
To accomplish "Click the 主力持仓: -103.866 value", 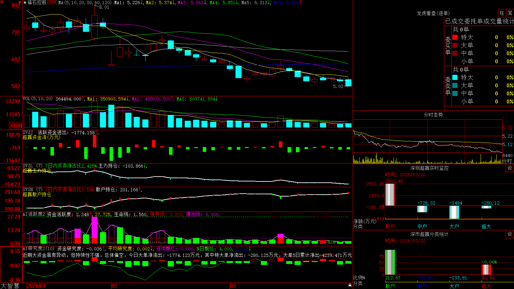I will pyautogui.click(x=121, y=166).
